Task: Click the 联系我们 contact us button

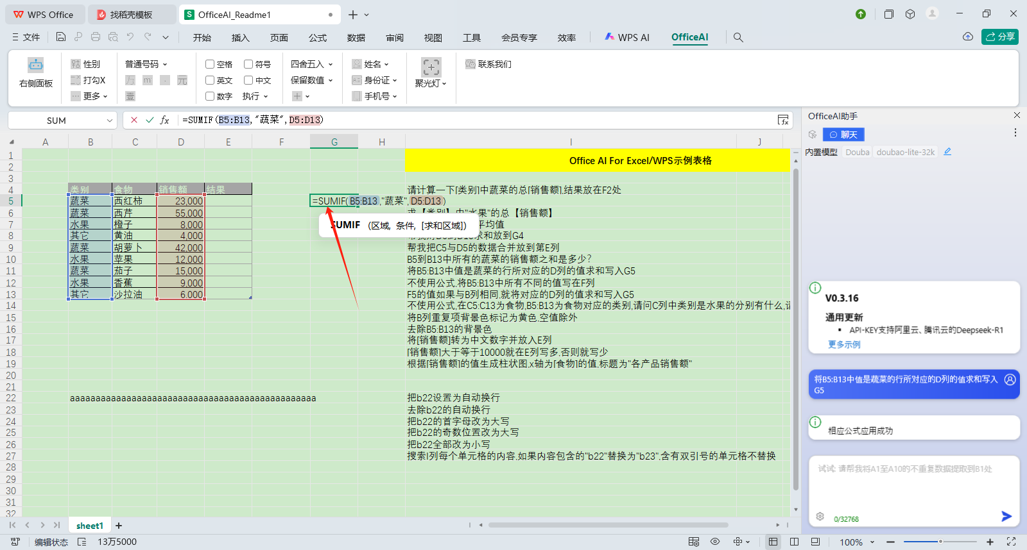Action: [x=488, y=64]
